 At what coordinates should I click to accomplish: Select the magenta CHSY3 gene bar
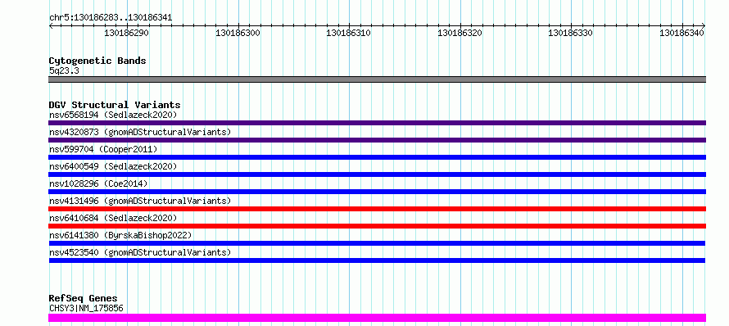pyautogui.click(x=377, y=318)
